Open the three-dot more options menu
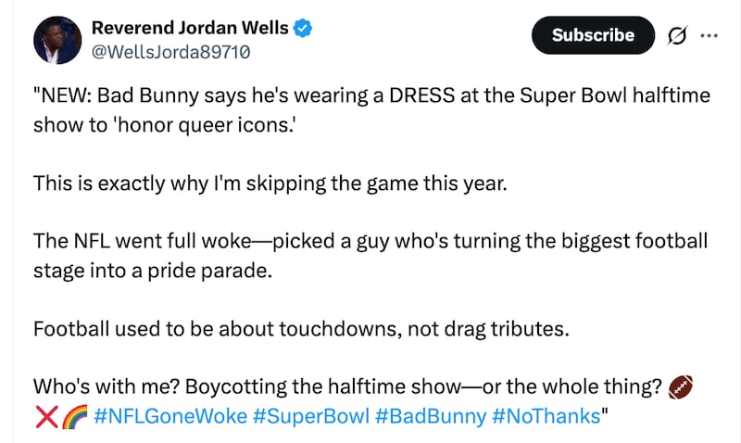741x443 pixels. [710, 35]
